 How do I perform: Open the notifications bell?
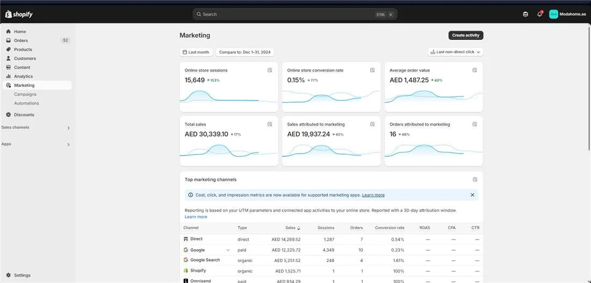tap(540, 14)
